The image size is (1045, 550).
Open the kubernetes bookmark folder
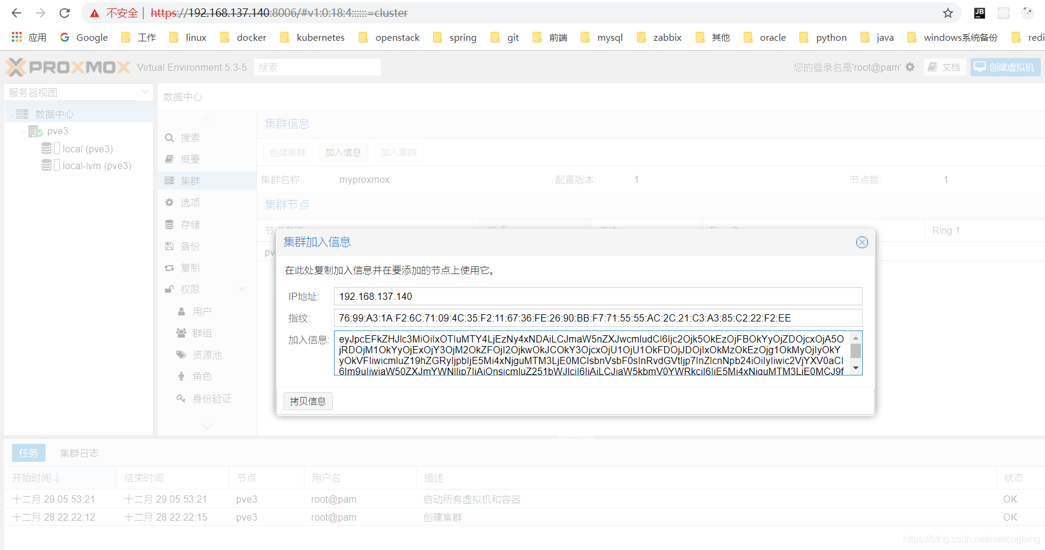[312, 37]
